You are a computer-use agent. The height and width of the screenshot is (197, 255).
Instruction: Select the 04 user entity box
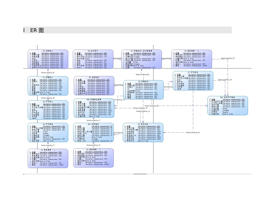tap(93, 59)
